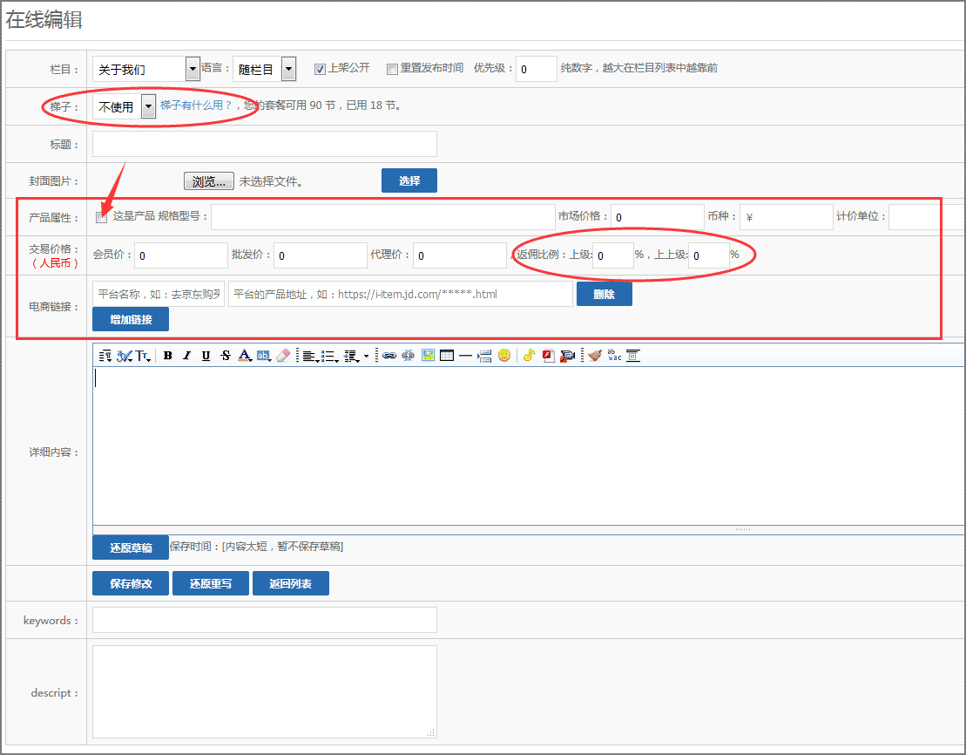
Task: Open the list formatting tool
Action: (330, 356)
